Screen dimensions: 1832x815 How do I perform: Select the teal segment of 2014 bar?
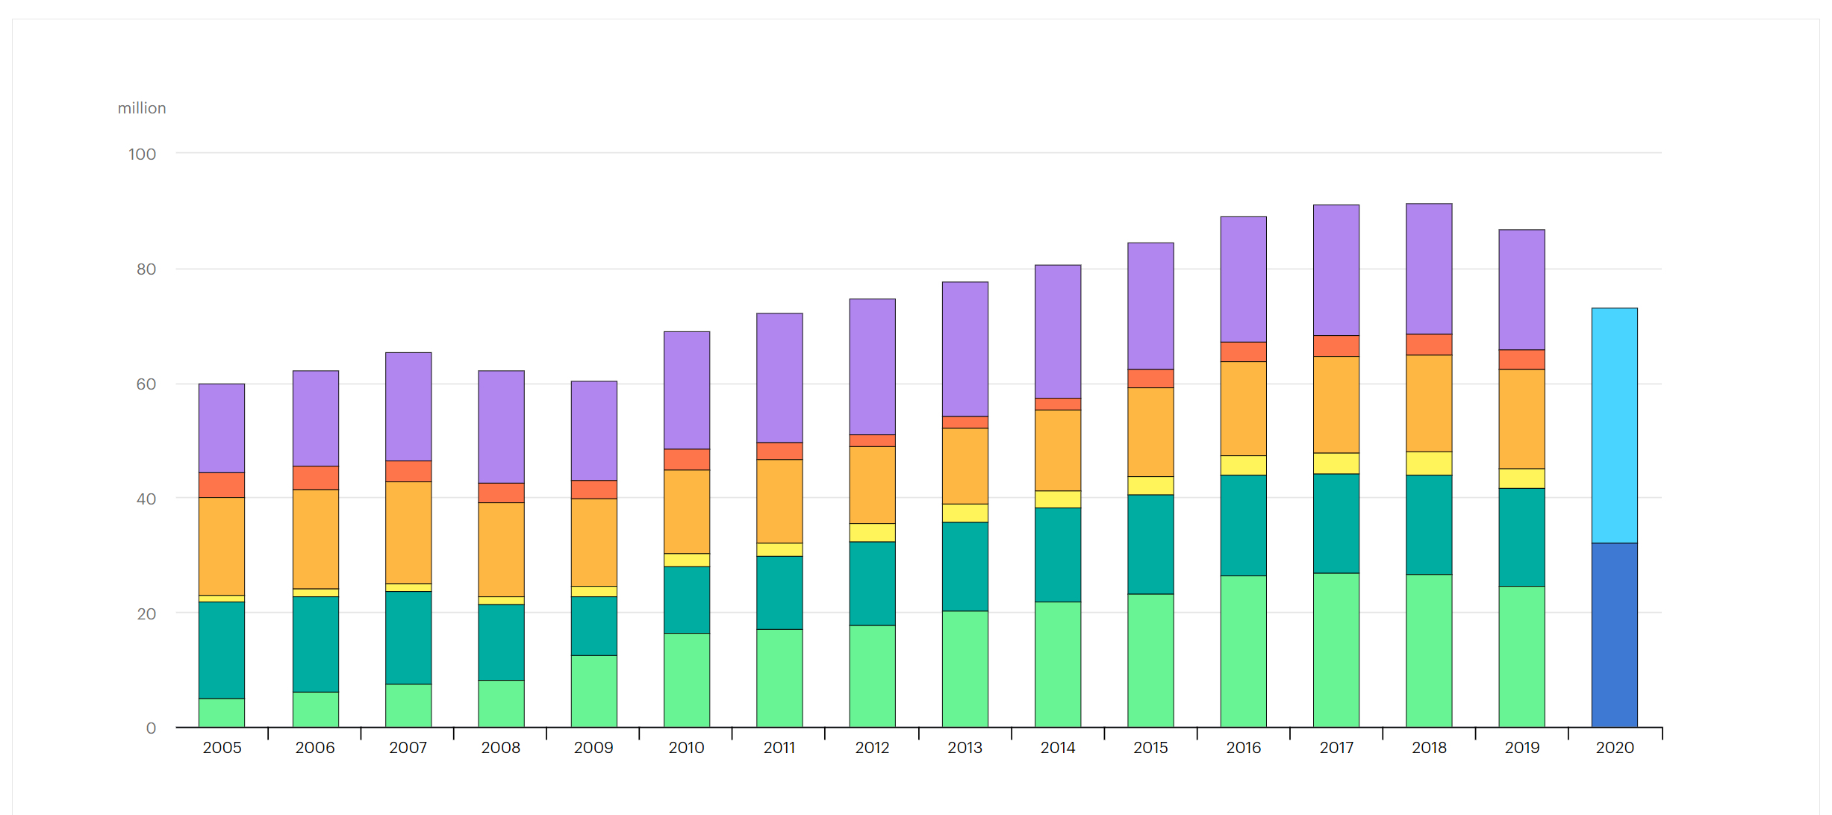click(1058, 555)
